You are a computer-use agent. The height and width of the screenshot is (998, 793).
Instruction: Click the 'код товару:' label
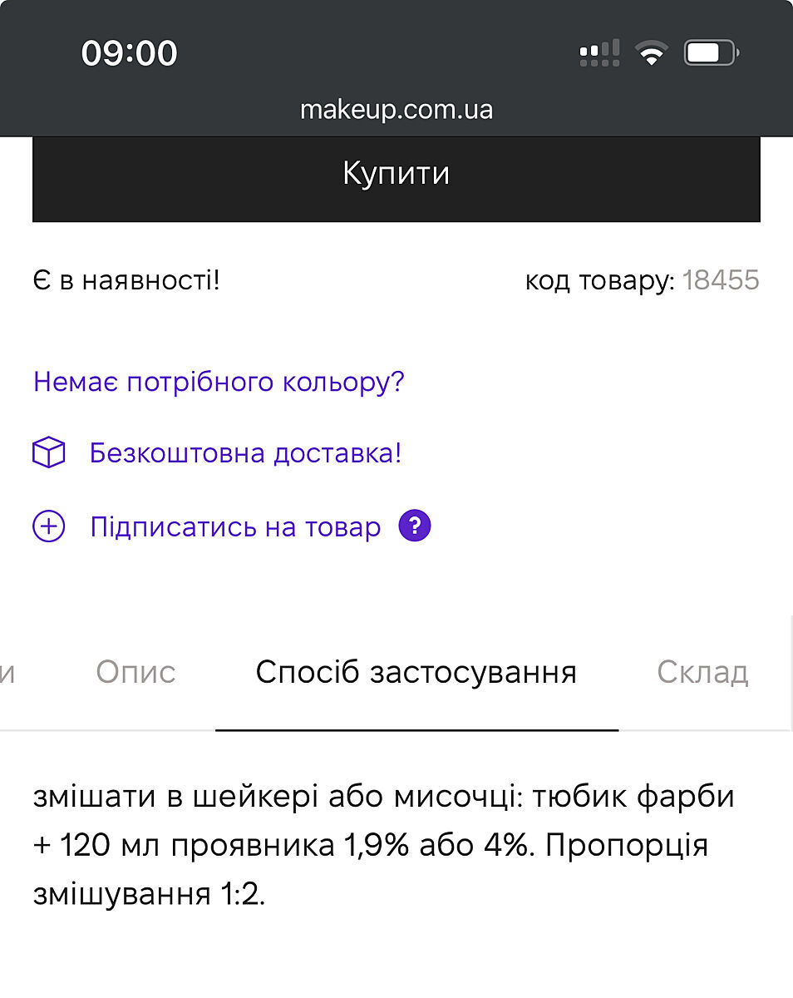coord(599,281)
